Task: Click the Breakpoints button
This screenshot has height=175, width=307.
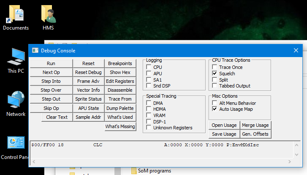Action: click(120, 63)
